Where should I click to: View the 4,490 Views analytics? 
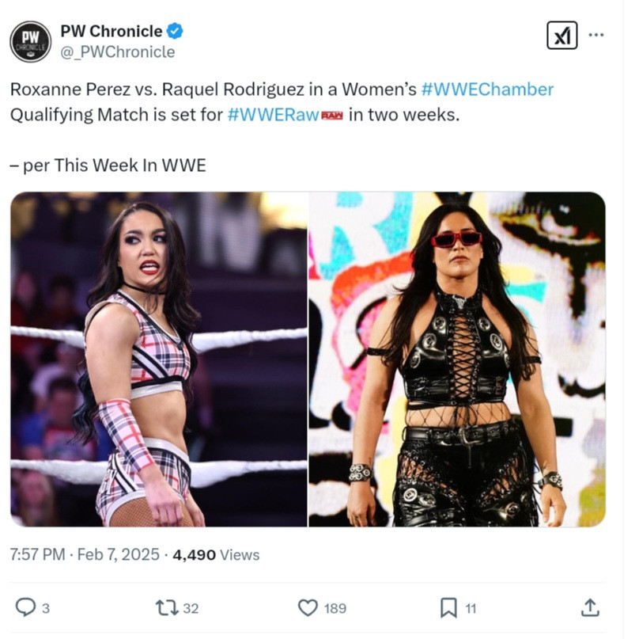coord(216,555)
